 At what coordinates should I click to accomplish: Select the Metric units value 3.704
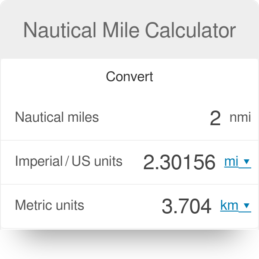click(186, 206)
